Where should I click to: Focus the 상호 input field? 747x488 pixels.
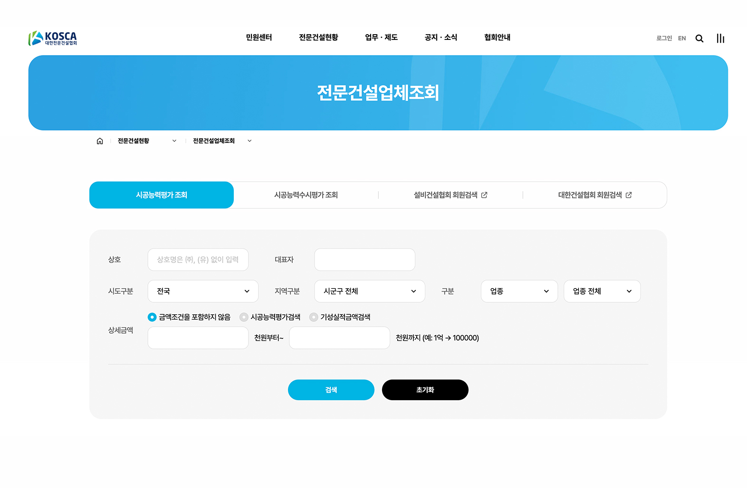198,260
